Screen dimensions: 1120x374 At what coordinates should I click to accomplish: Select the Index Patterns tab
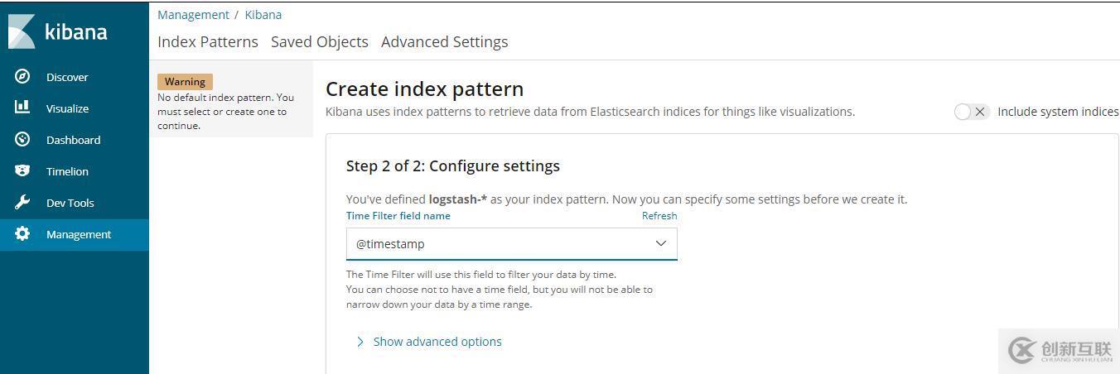click(207, 42)
